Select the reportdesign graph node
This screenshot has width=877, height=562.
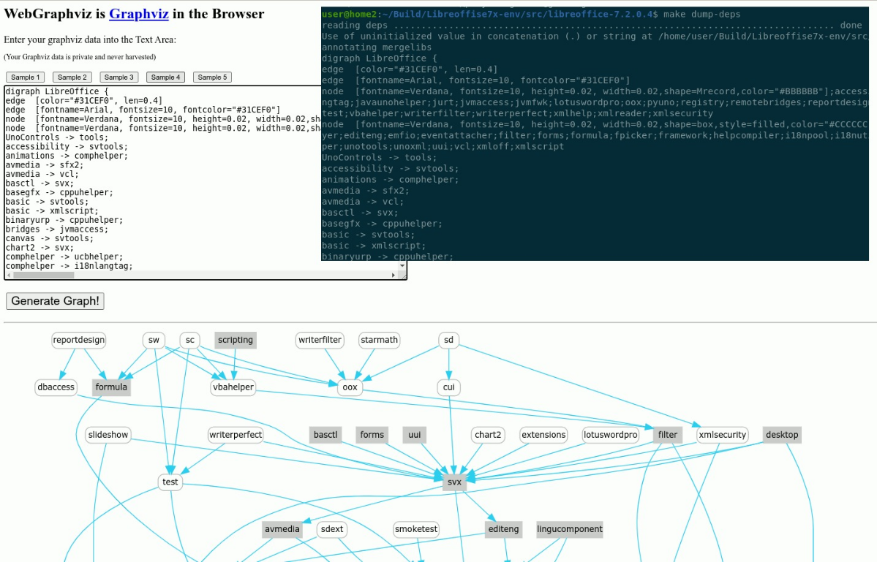click(x=79, y=340)
